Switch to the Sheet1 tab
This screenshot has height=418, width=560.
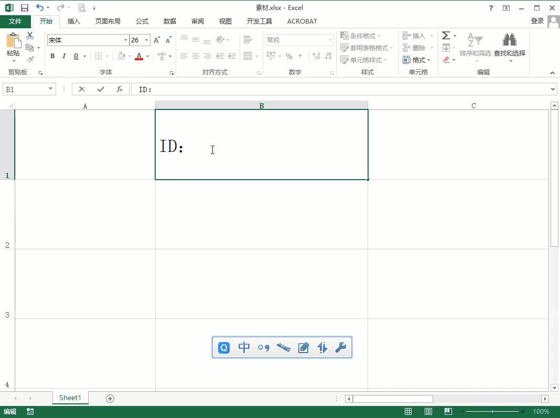tap(70, 398)
